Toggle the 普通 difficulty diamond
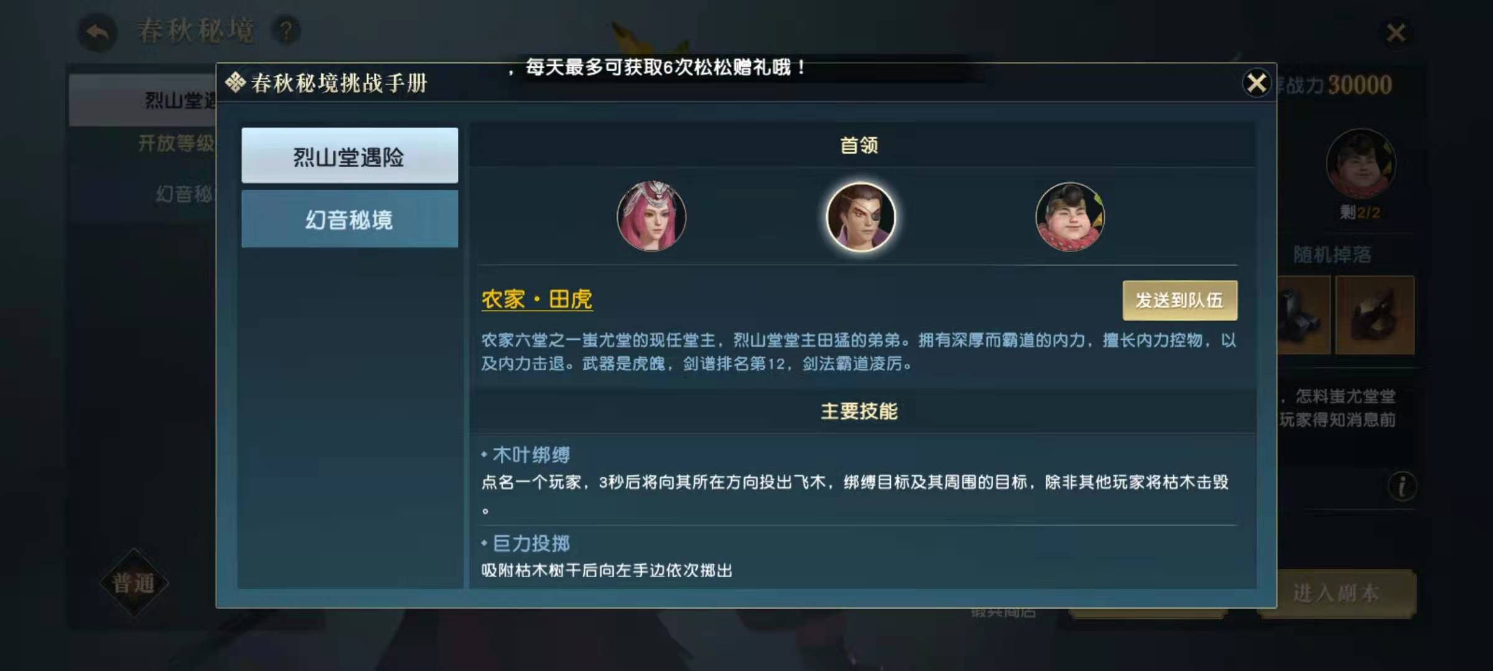 (134, 583)
